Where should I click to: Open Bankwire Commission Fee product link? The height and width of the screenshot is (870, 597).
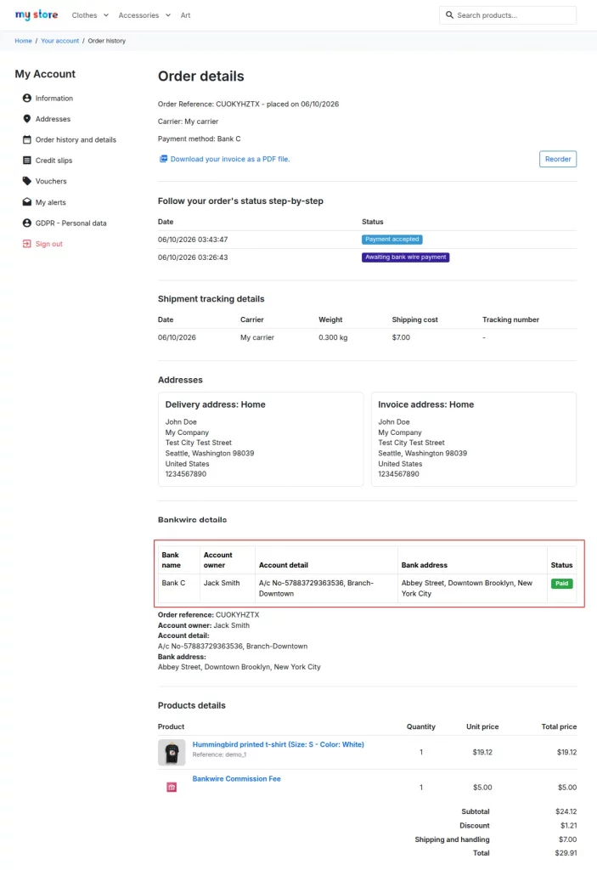click(x=236, y=779)
